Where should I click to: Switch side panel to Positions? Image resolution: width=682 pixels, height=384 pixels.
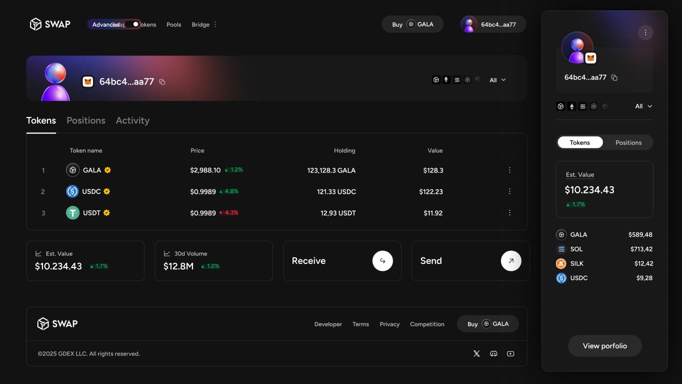click(x=628, y=142)
